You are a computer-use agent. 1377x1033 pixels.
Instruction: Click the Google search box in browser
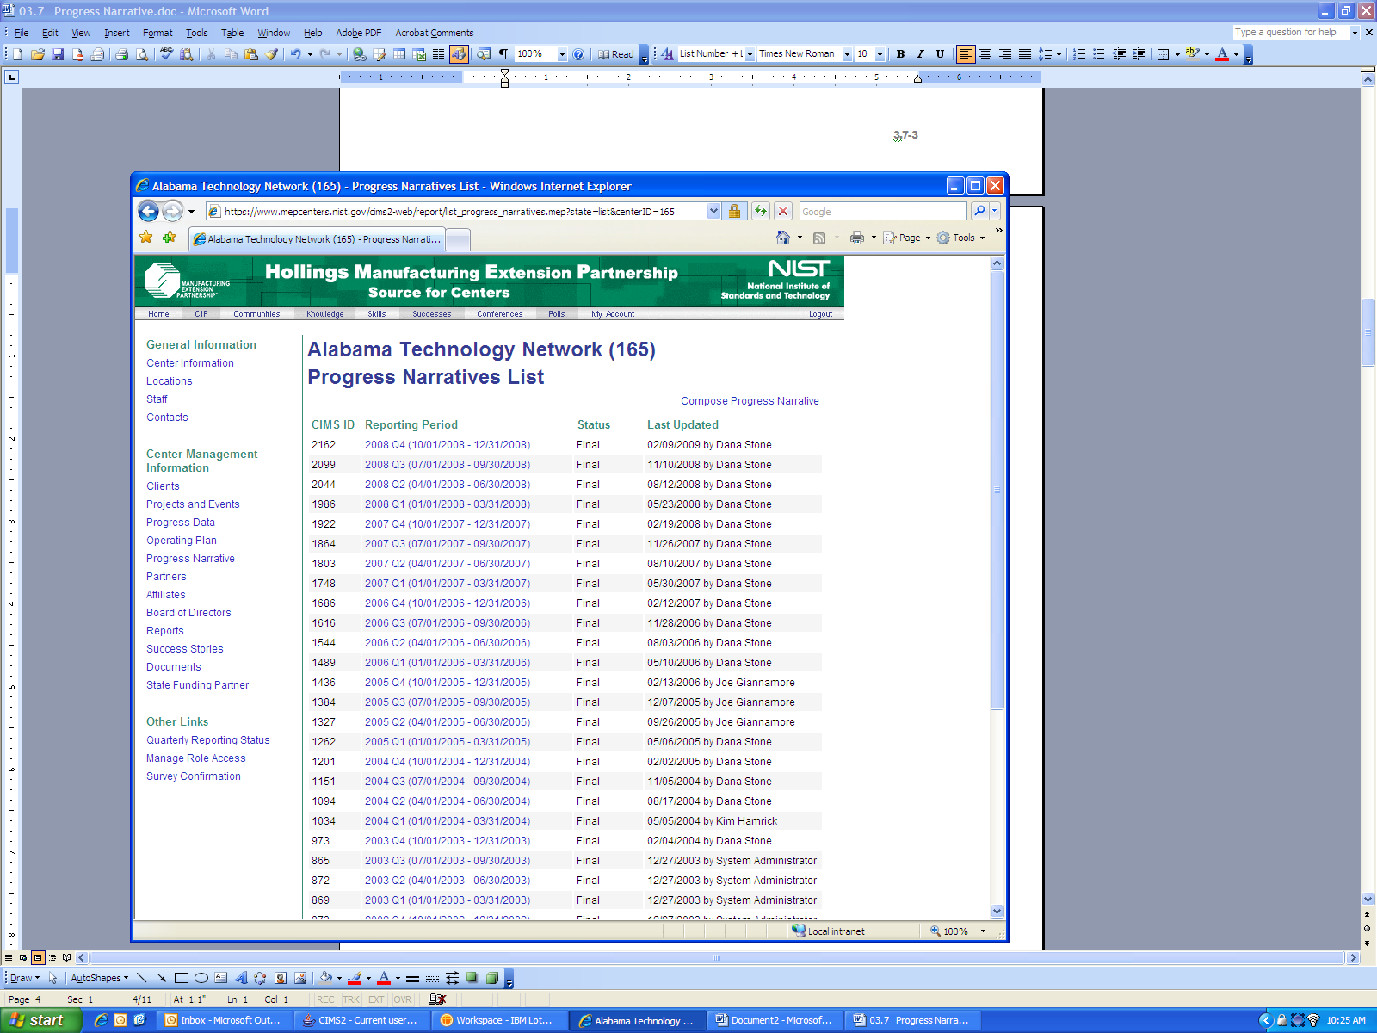[882, 211]
